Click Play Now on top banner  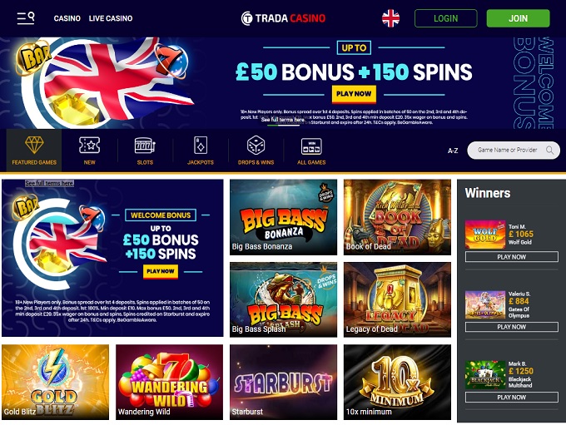(354, 94)
